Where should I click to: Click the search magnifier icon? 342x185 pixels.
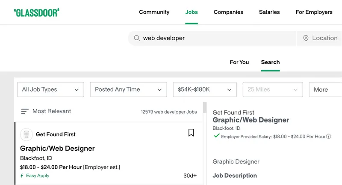(x=137, y=38)
